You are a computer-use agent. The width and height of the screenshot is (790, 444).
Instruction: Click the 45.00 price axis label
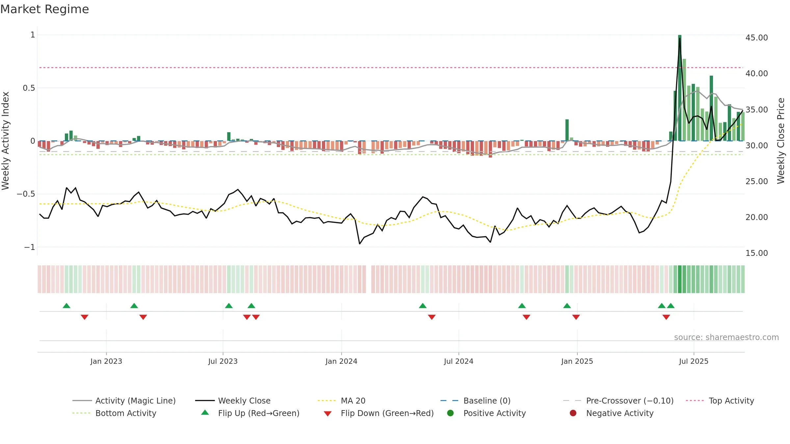pos(757,38)
